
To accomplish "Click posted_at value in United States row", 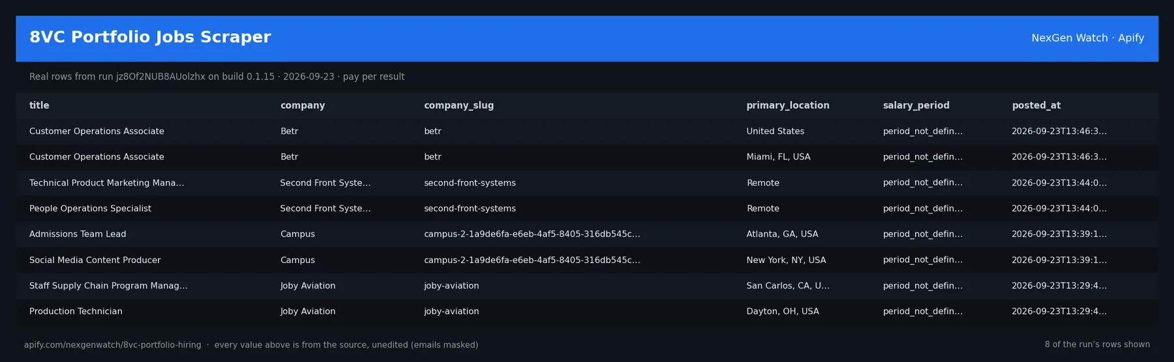I will pos(1059,132).
